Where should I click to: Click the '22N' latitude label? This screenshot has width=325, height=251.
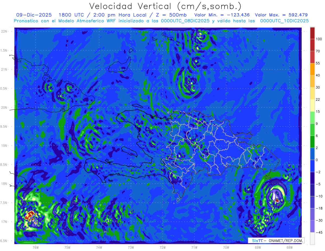[4, 31]
